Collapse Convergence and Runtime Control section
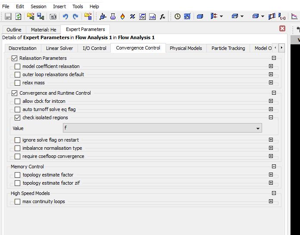 [274, 93]
